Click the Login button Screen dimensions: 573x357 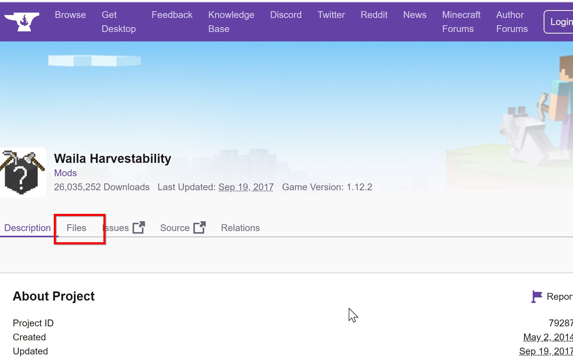coord(559,22)
